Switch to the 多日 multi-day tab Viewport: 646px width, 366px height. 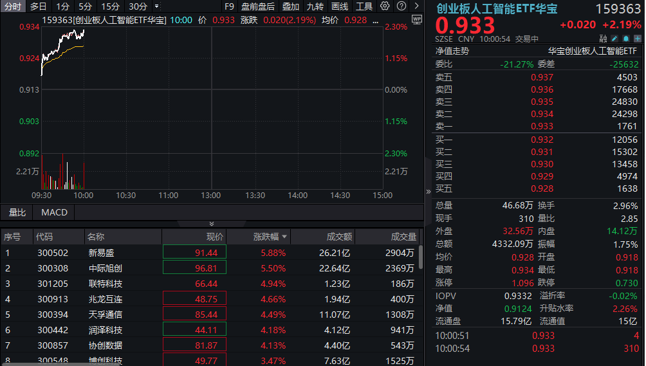pyautogui.click(x=39, y=6)
